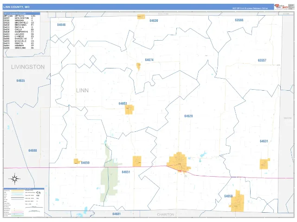Select ZIP code label 64658
The width and height of the screenshot is (297, 222).
tap(228, 196)
